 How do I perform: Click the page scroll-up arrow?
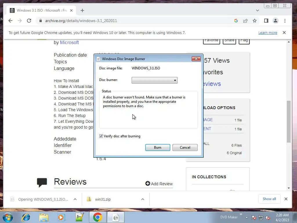point(289,42)
